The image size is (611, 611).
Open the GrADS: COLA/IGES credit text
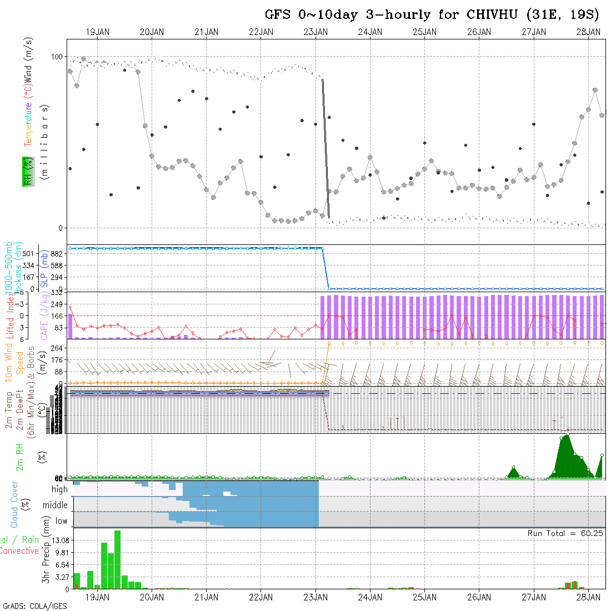click(34, 606)
